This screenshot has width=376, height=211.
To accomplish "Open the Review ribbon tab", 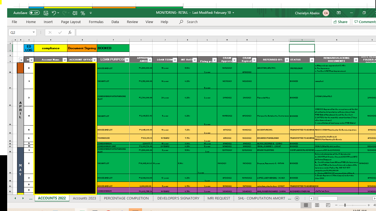I will click(132, 22).
